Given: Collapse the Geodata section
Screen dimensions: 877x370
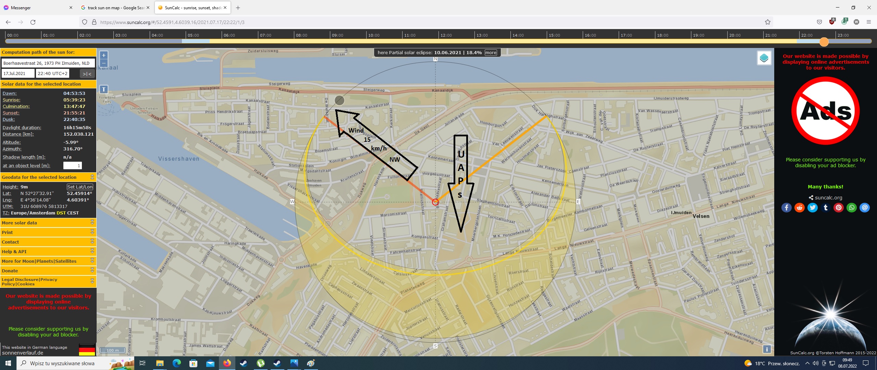Looking at the screenshot, I should tap(92, 177).
